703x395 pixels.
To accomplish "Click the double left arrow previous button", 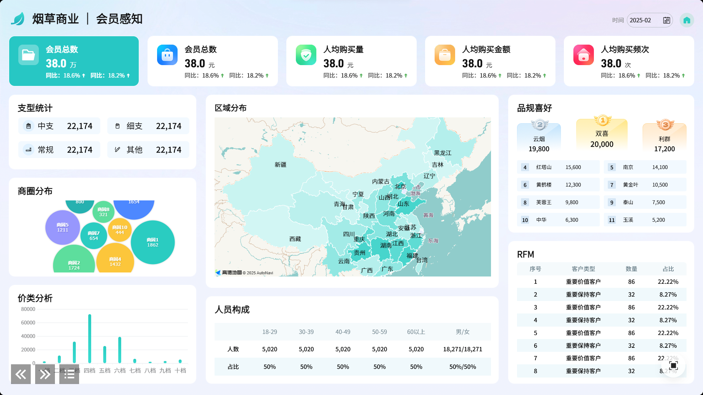I will pos(21,374).
